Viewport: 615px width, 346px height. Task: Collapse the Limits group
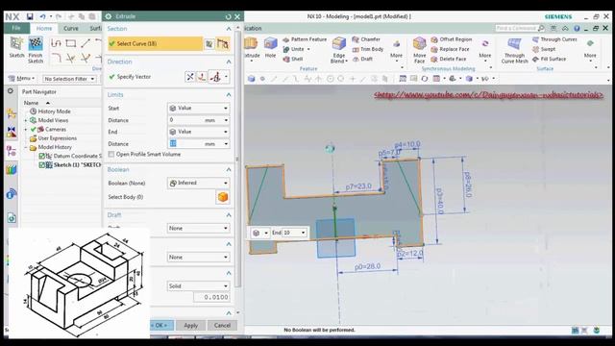click(x=229, y=95)
